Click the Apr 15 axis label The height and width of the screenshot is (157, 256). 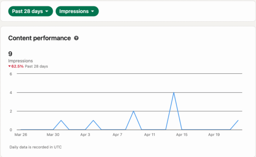pyautogui.click(x=182, y=135)
